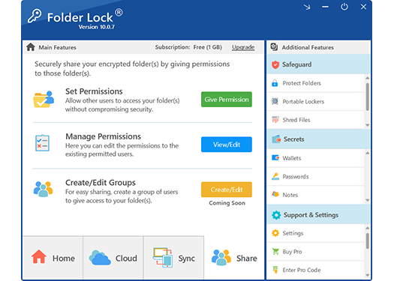
Task: Click the Shred Files shredder icon
Action: click(x=275, y=120)
